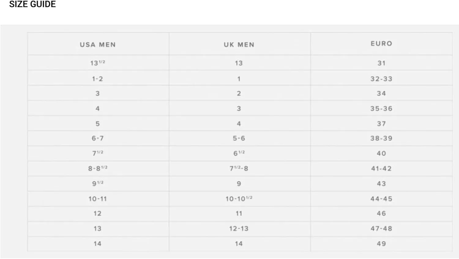Screen dimensions: 459x259
Task: Click the USA 1-2 size cell
Action: click(x=98, y=79)
